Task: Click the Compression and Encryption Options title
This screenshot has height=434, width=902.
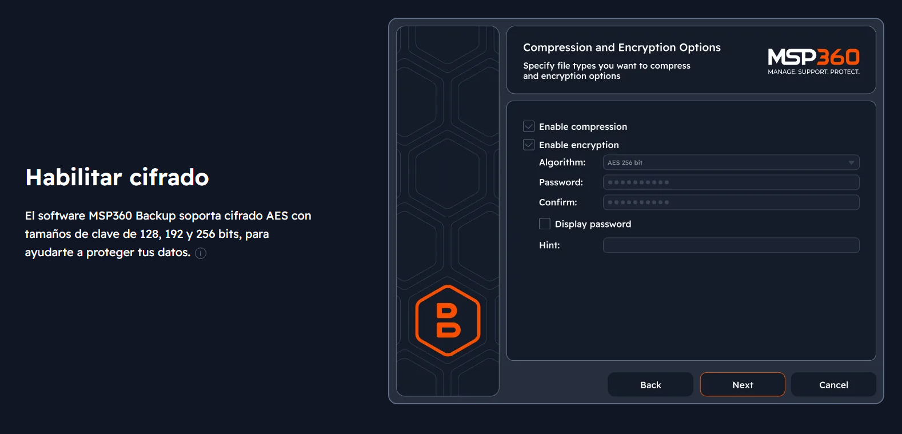Action: (622, 47)
